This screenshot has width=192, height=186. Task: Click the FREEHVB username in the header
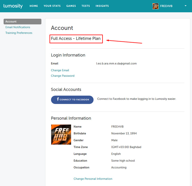coord(166,6)
